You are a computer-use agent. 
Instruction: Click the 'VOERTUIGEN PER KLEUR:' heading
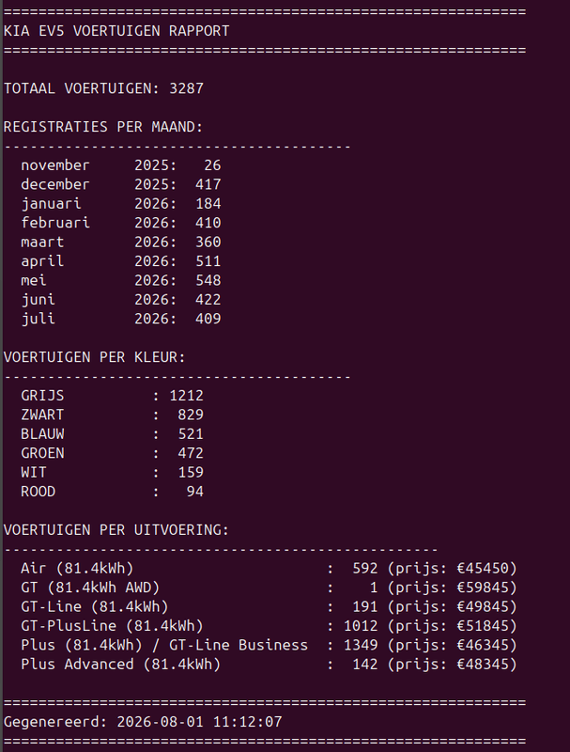94,357
